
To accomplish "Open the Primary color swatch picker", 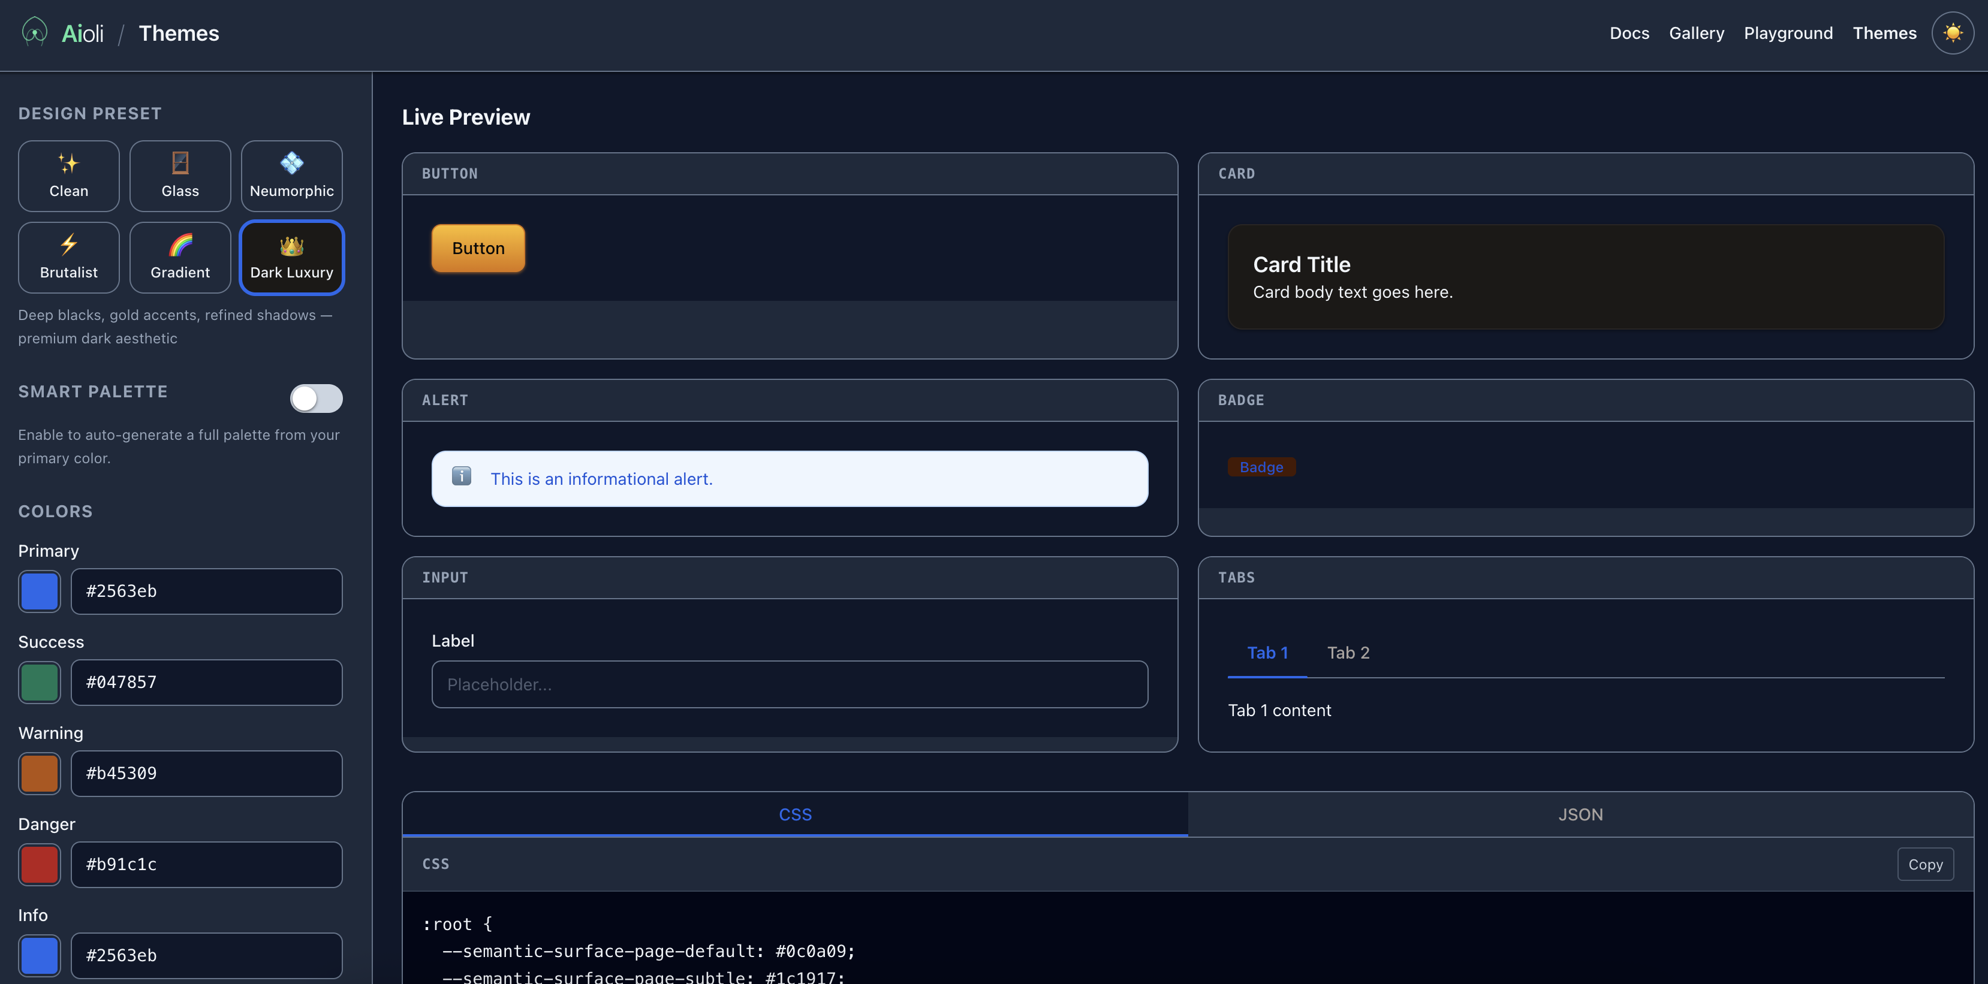I will 38,591.
